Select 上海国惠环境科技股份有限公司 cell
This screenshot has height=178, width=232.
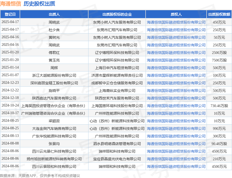tap(117, 106)
